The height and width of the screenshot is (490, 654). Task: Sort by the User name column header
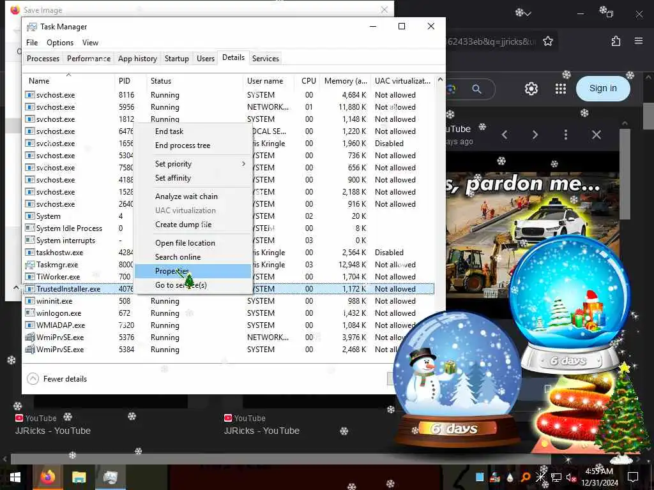265,81
